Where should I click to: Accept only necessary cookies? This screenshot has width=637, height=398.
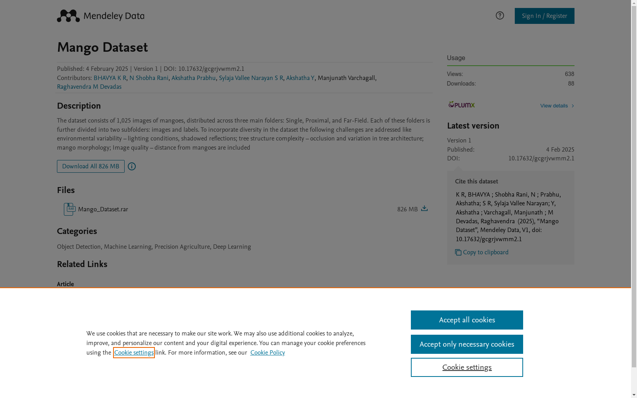tap(467, 344)
